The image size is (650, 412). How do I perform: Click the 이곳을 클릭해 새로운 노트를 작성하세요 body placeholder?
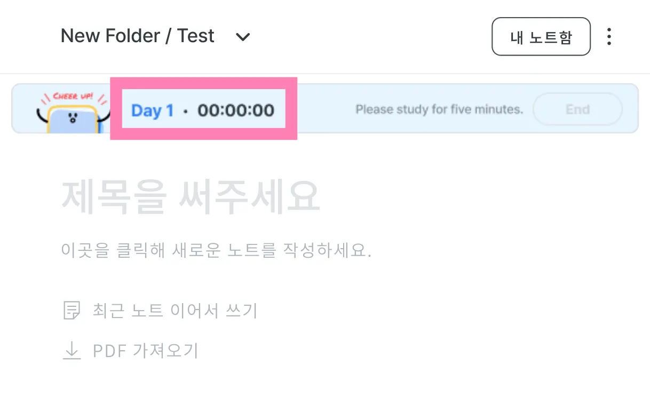click(x=216, y=250)
